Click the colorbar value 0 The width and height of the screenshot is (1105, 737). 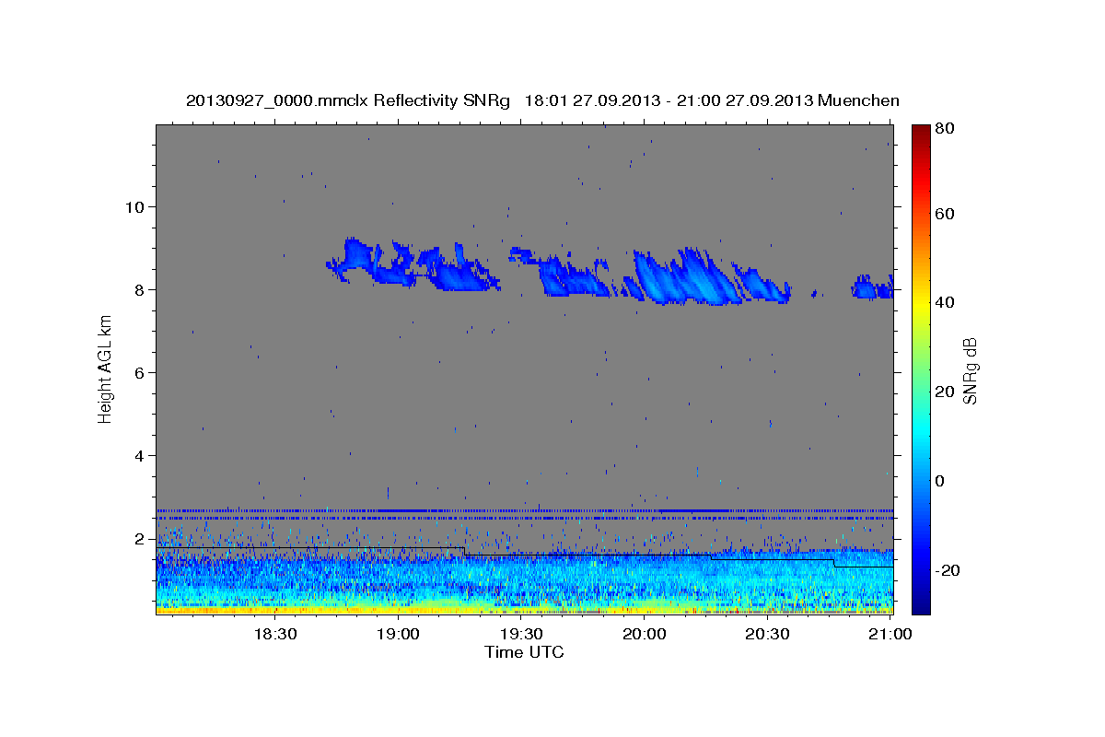pyautogui.click(x=941, y=481)
